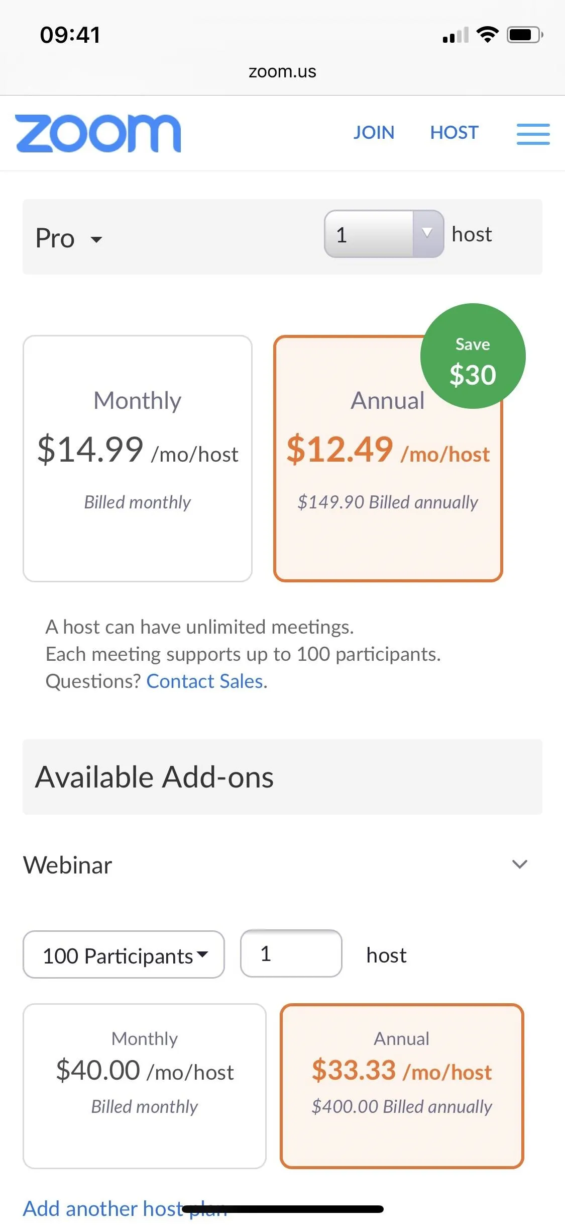
Task: Select the Annual $12.49 billing option
Action: [x=388, y=459]
